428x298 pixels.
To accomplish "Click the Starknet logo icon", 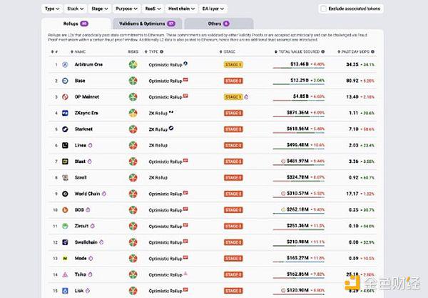I will [x=65, y=129].
